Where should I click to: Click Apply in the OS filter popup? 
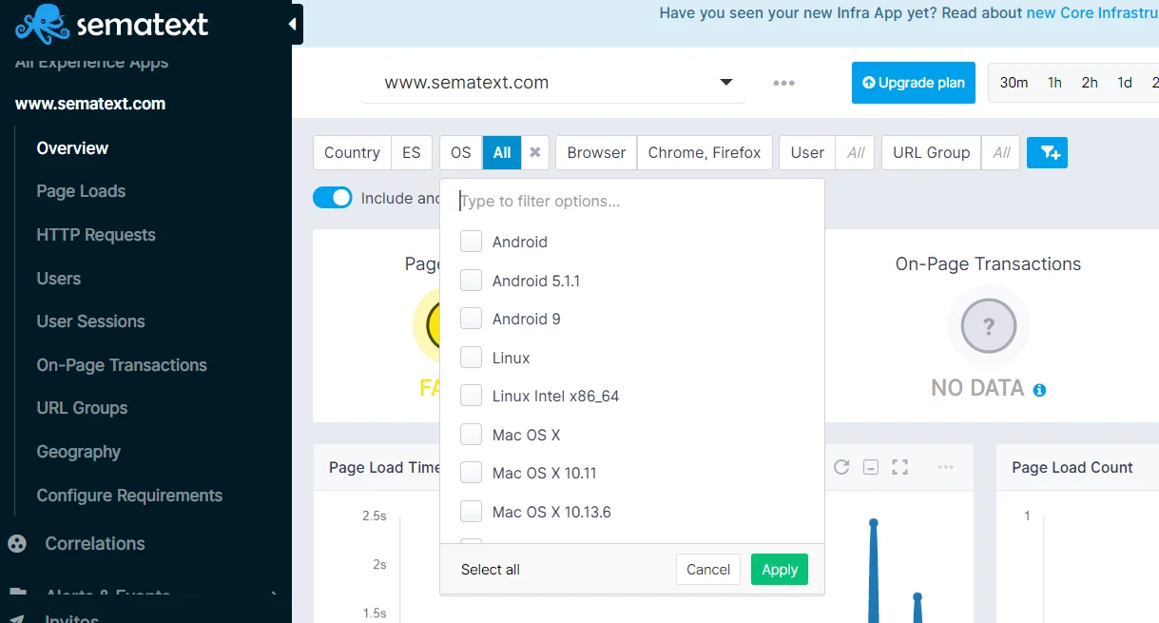tap(780, 570)
